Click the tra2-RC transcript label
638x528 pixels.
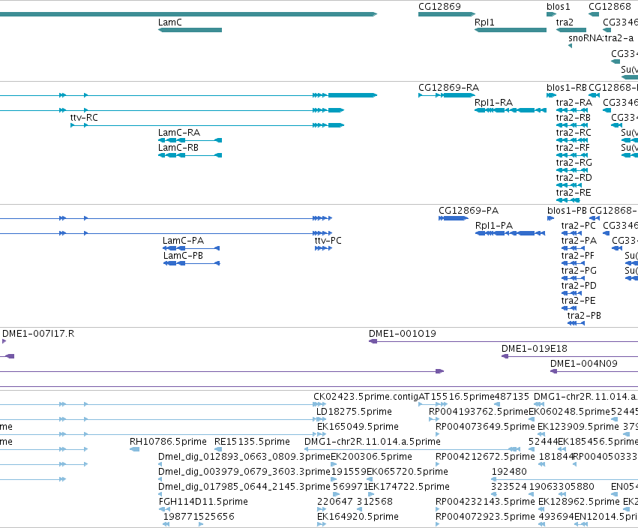pyautogui.click(x=574, y=133)
